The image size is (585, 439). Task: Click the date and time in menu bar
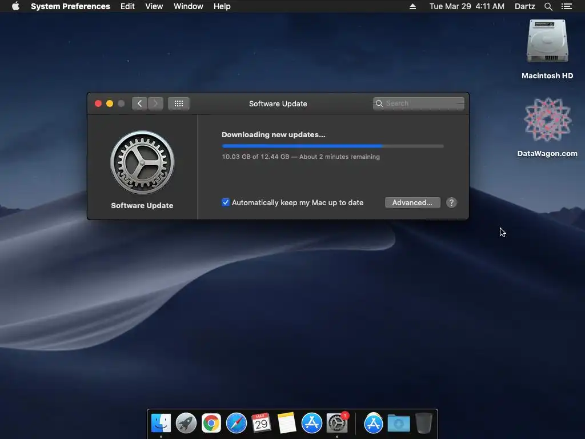[x=467, y=6]
